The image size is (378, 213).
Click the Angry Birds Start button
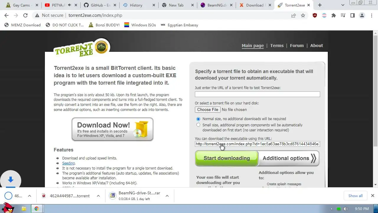point(8,208)
